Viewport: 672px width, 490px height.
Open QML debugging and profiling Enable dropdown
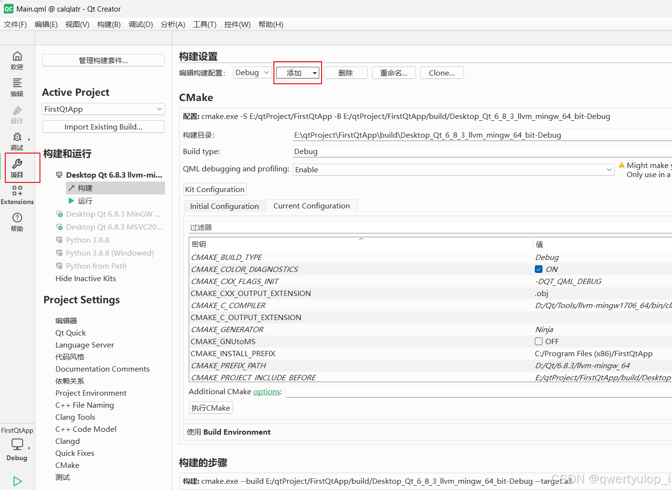coord(453,169)
